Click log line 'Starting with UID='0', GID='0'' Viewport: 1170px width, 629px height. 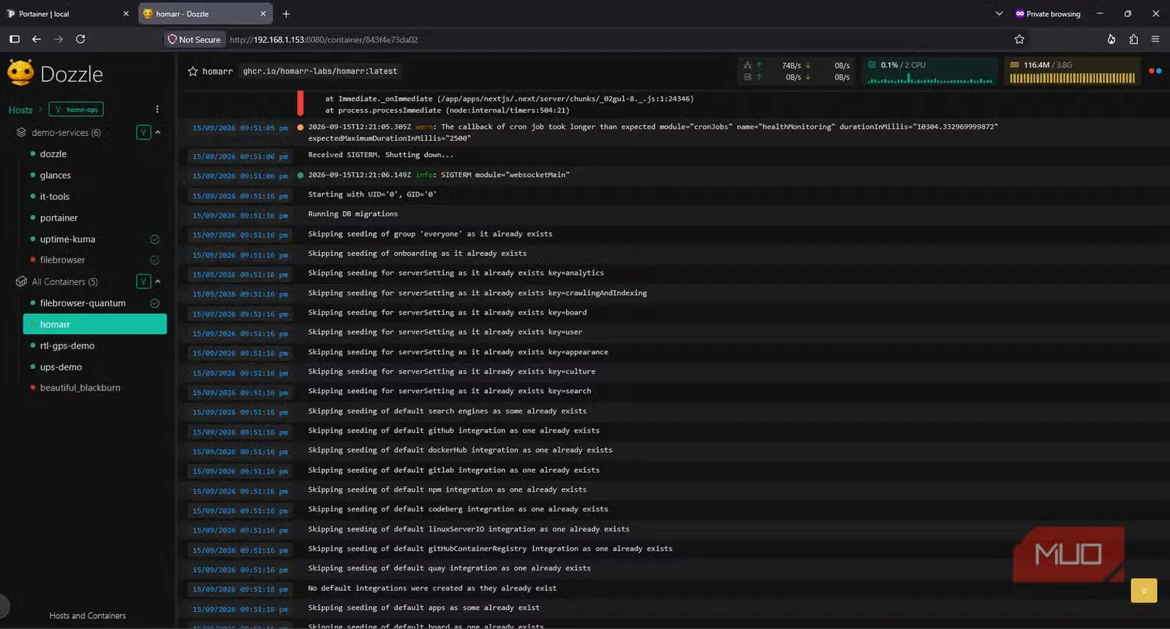[372, 194]
